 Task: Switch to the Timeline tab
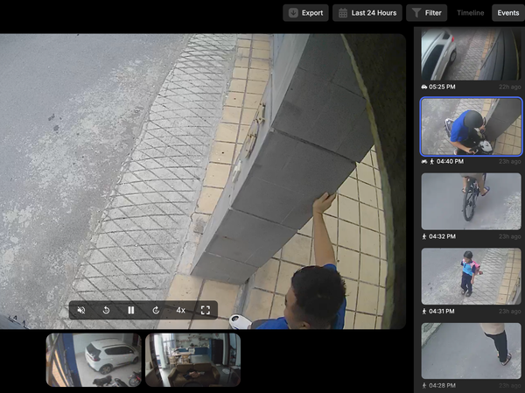coord(470,13)
